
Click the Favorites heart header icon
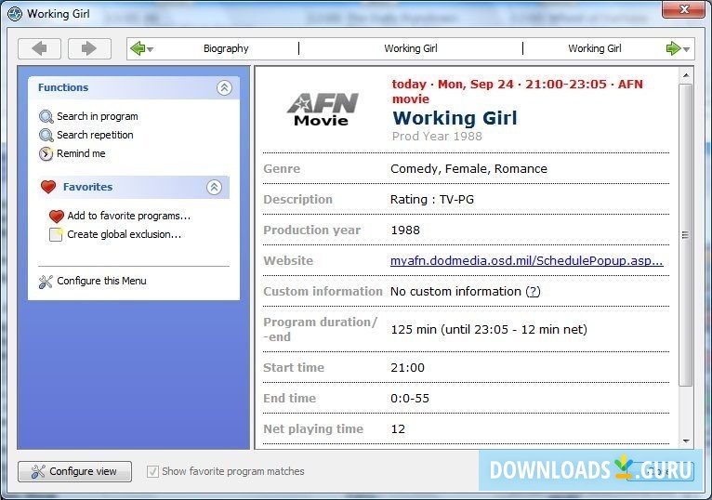pyautogui.click(x=48, y=187)
